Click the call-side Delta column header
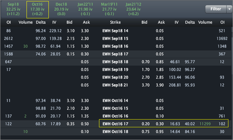The height and width of the screenshot is (140, 233). click(41, 22)
